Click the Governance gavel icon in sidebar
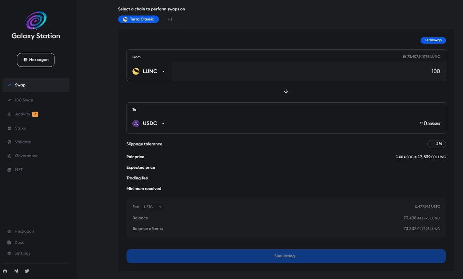Screen dimensions: 463x279 [x=9, y=156]
